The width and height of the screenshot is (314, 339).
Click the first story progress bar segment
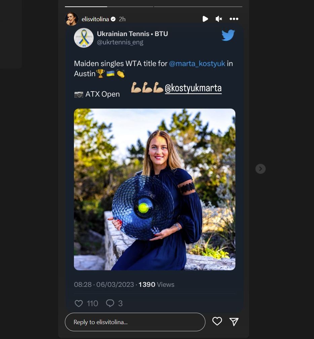point(86,6)
